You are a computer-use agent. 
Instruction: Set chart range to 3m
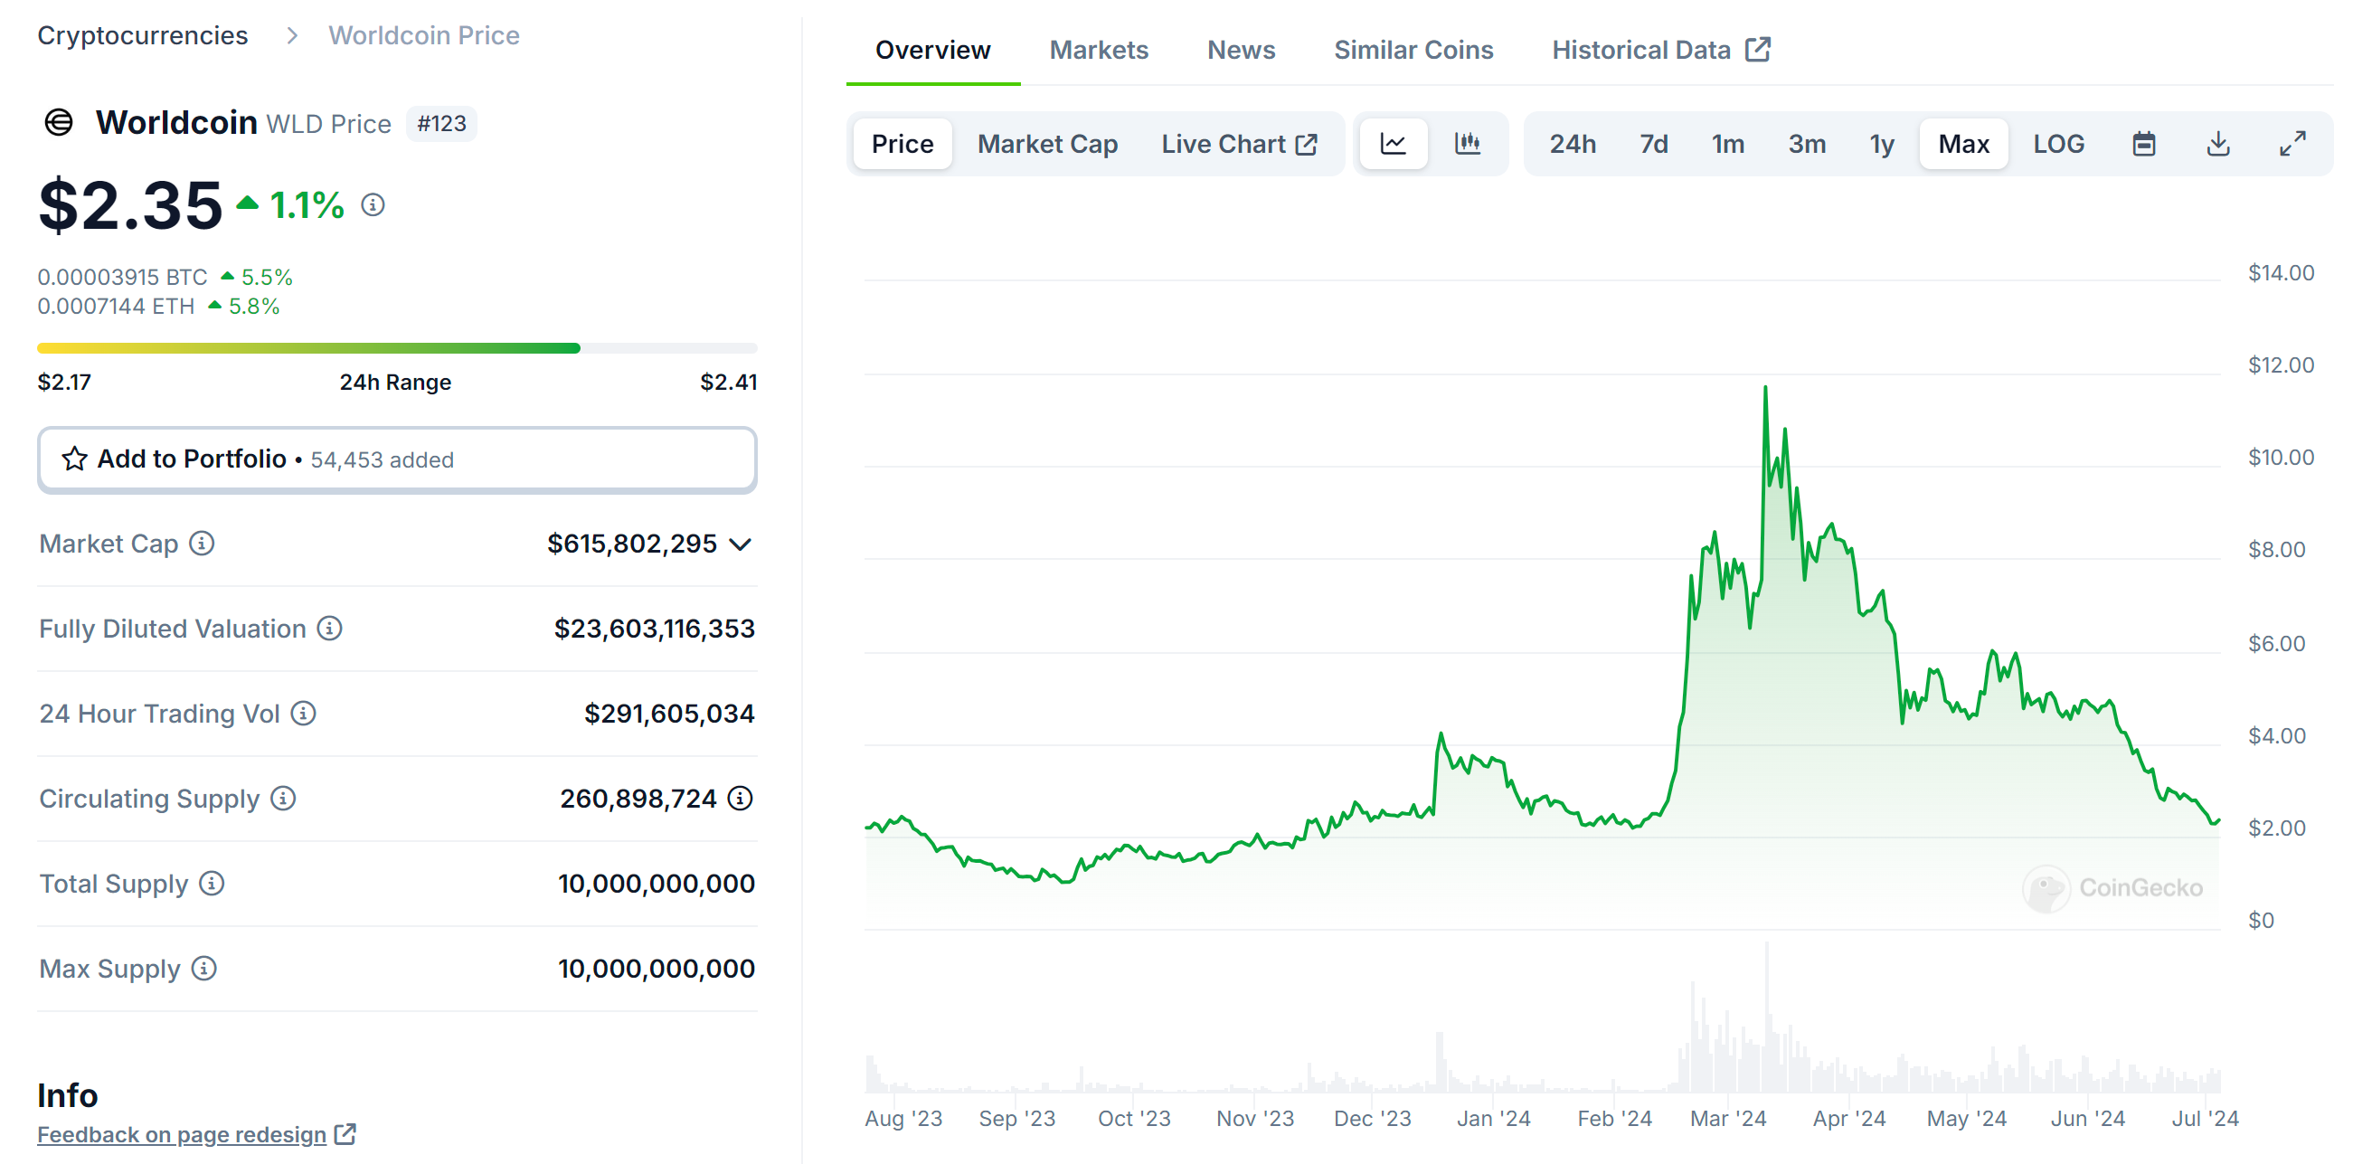coord(1807,144)
